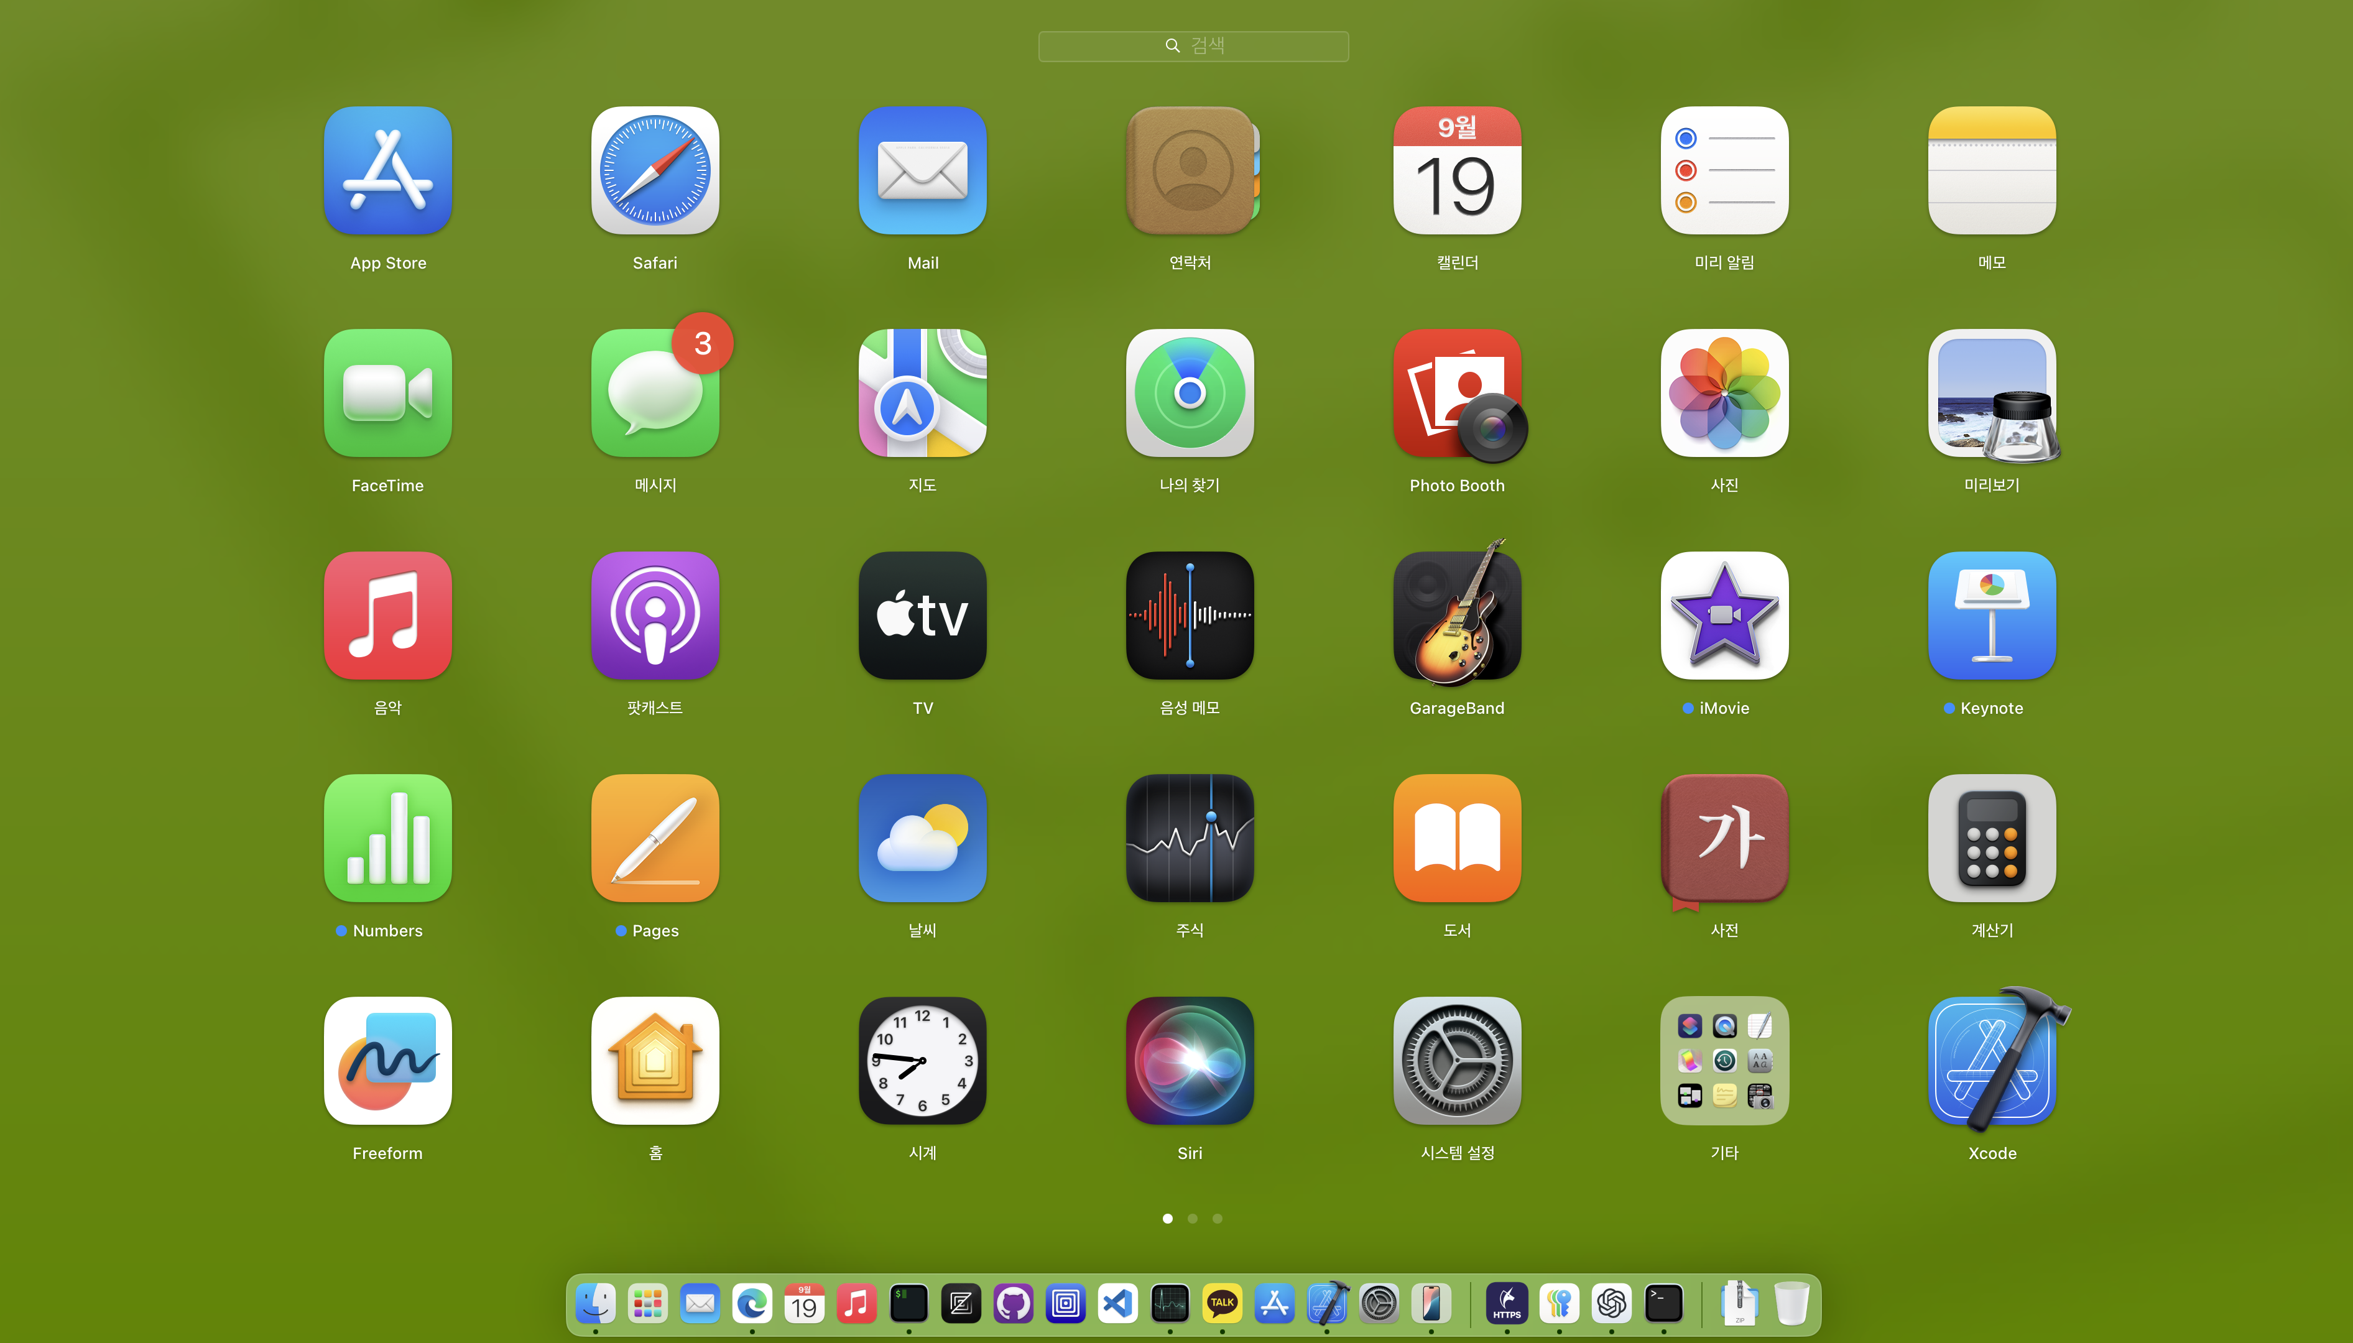Image resolution: width=2353 pixels, height=1343 pixels.
Task: Open the 주식 (Stocks) app
Action: (x=1189, y=839)
